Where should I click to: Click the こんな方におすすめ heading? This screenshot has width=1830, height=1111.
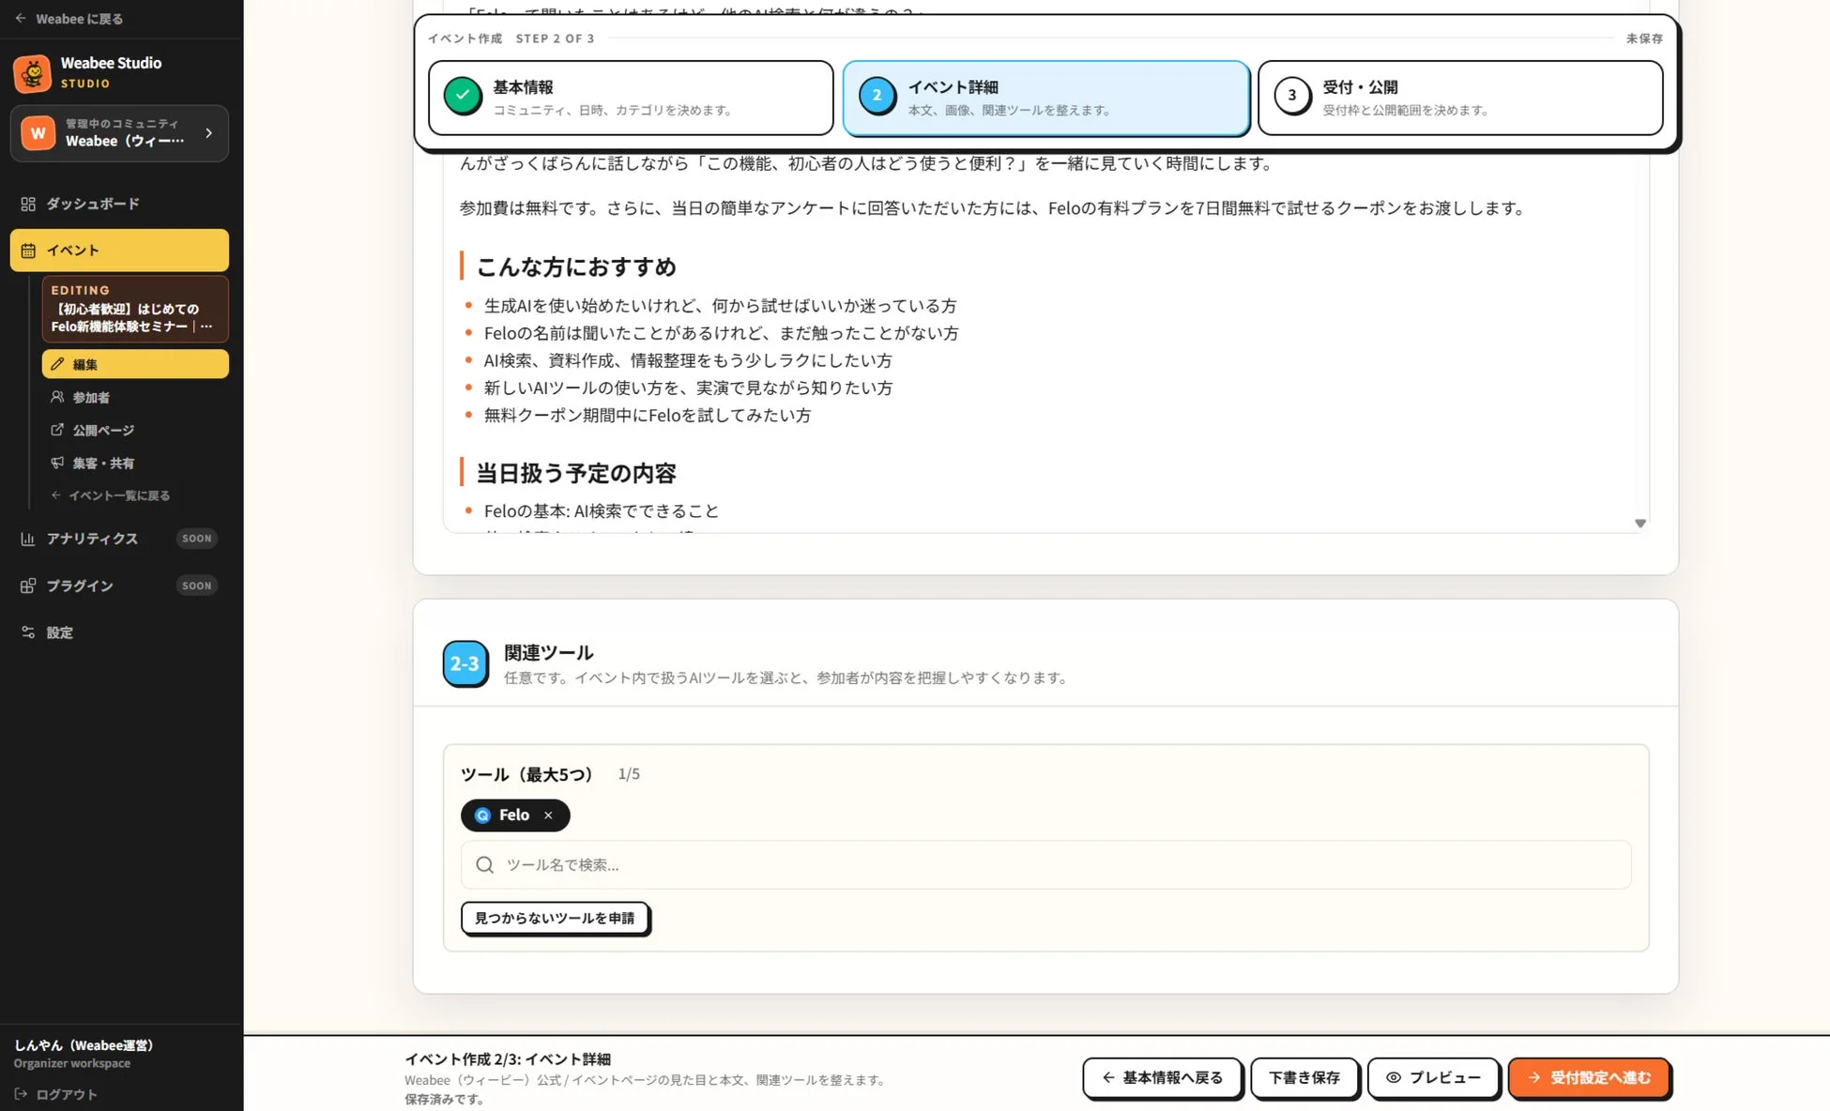pyautogui.click(x=576, y=267)
